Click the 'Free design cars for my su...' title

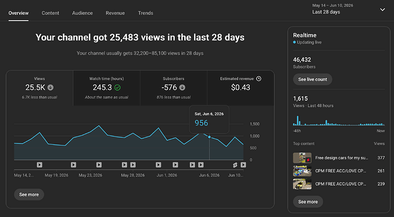coord(341,158)
